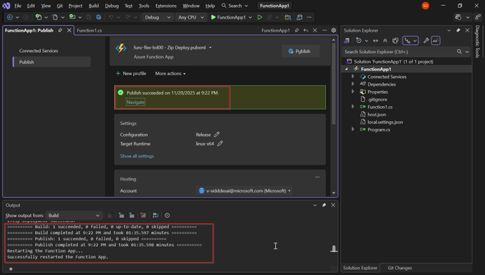The width and height of the screenshot is (485, 275).
Task: Expand the Dependencies node in Solution Explorer
Action: [353, 84]
